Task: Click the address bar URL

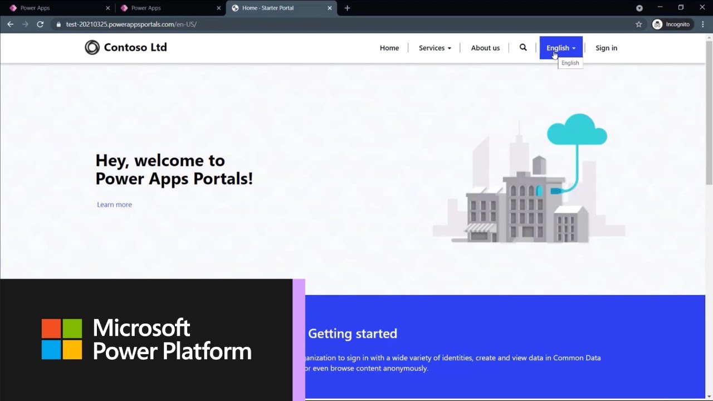Action: (x=131, y=25)
